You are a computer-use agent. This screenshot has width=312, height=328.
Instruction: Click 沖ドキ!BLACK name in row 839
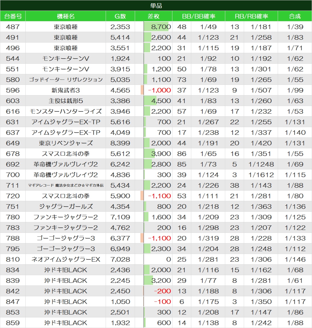coord(66,281)
